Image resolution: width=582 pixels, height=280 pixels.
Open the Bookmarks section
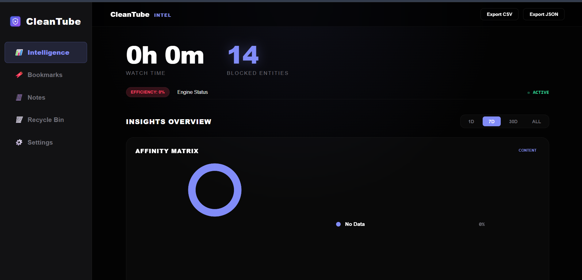pyautogui.click(x=46, y=75)
